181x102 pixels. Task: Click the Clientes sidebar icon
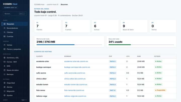point(5,32)
